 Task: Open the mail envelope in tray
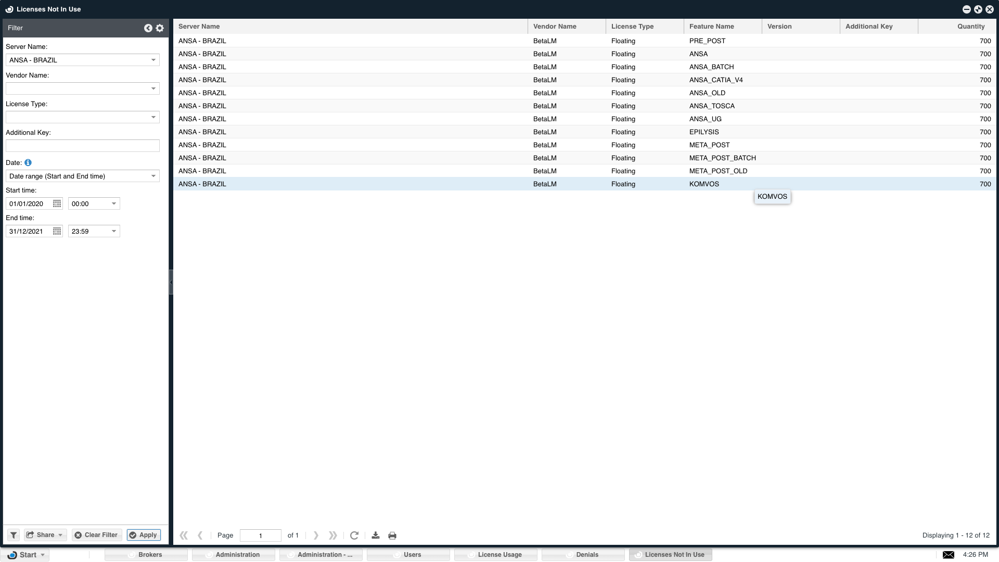pos(949,555)
